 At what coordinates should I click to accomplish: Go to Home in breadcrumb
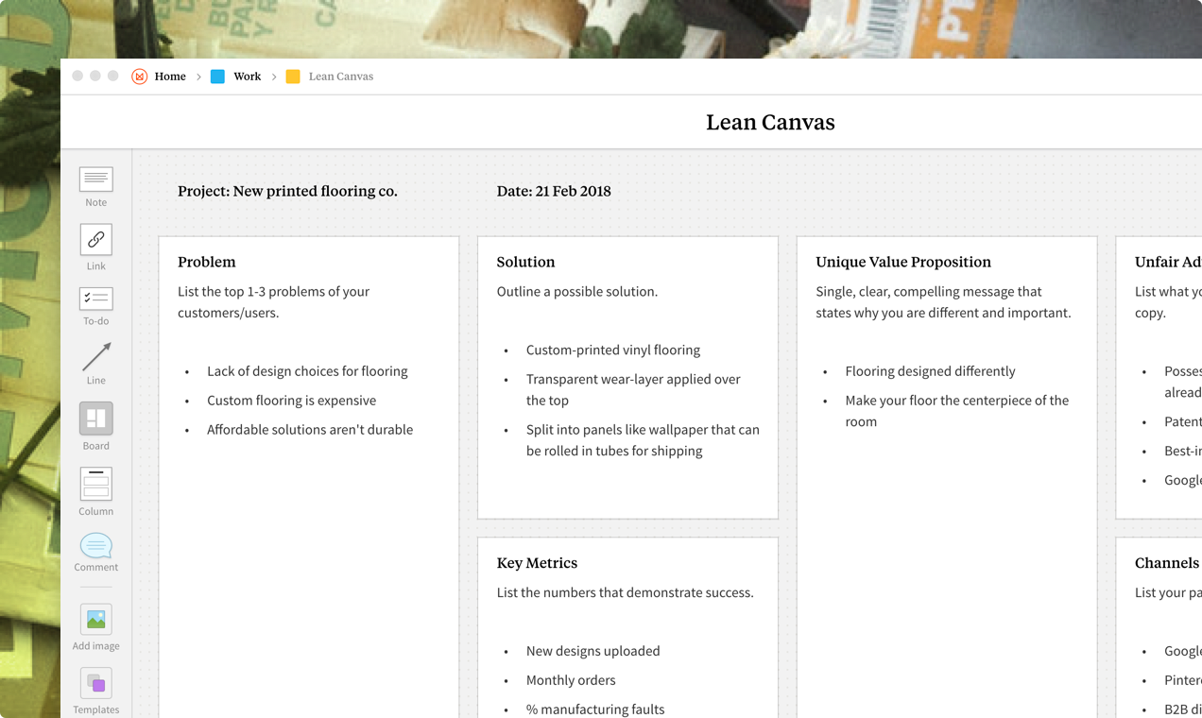[170, 77]
